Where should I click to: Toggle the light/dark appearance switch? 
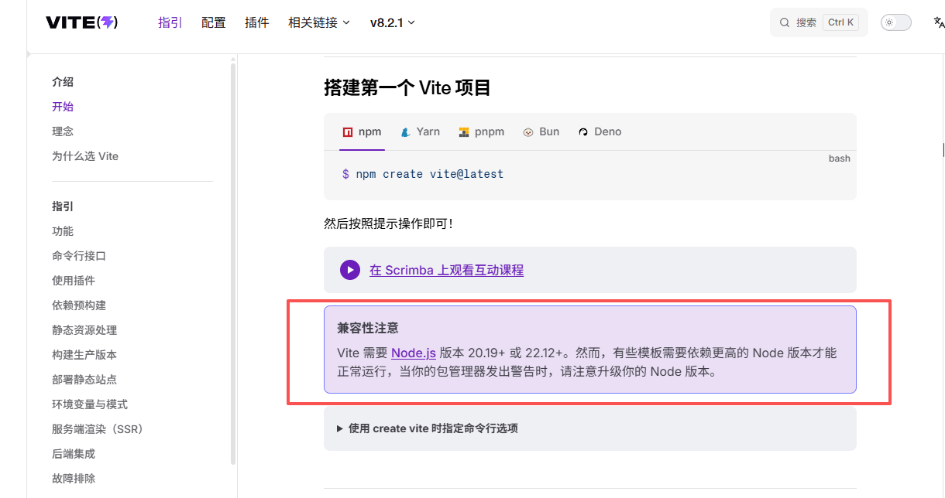[896, 22]
